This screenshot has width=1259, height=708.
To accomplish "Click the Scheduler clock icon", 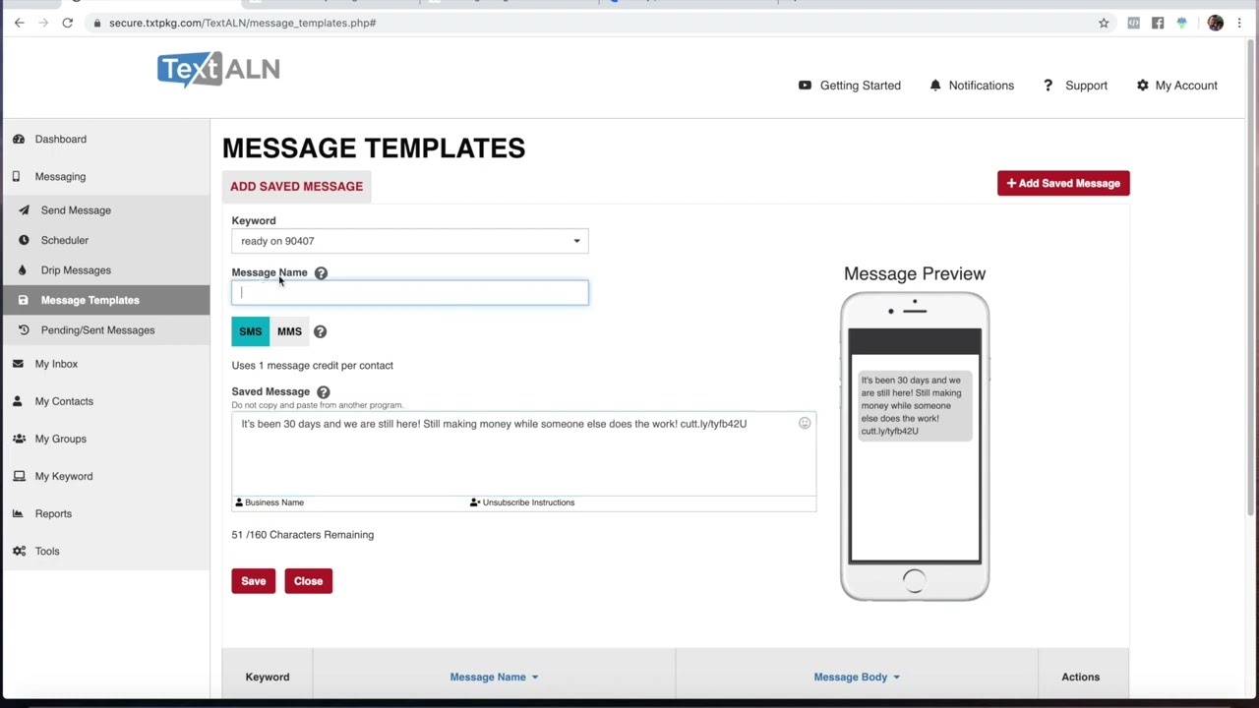I will (x=24, y=240).
